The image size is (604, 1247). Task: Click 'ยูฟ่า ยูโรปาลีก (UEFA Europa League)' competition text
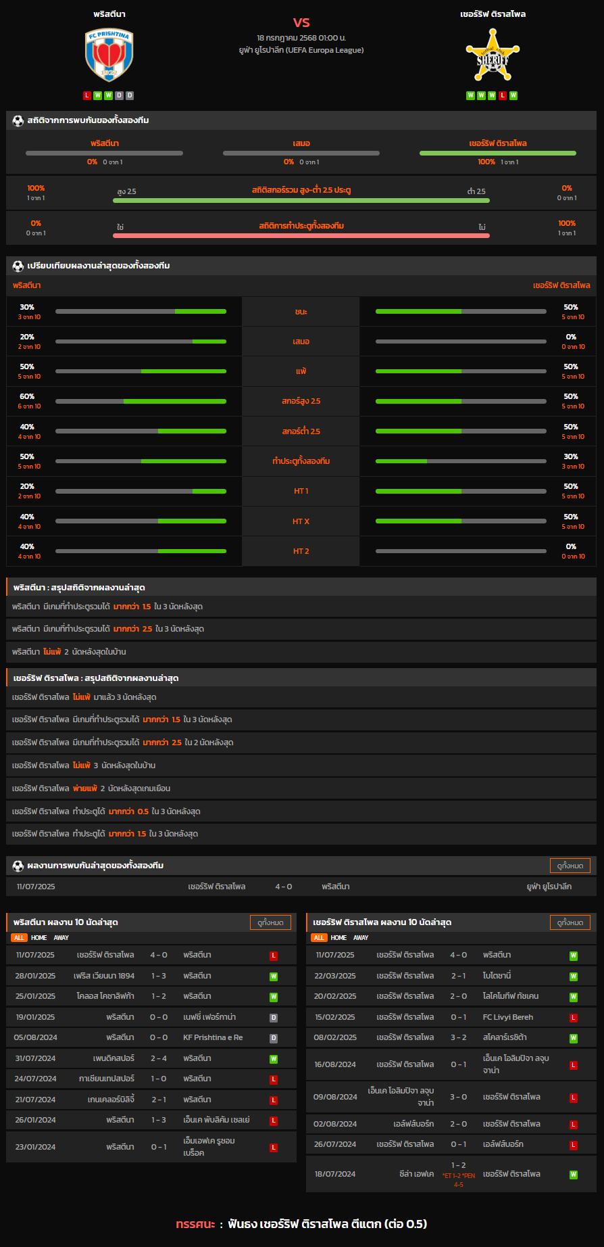tap(301, 50)
